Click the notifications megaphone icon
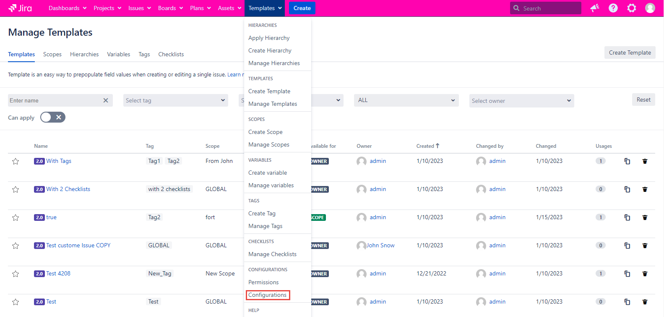 [x=595, y=8]
